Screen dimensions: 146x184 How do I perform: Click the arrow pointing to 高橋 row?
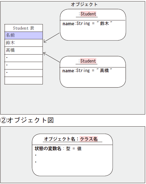[x=51, y=57]
